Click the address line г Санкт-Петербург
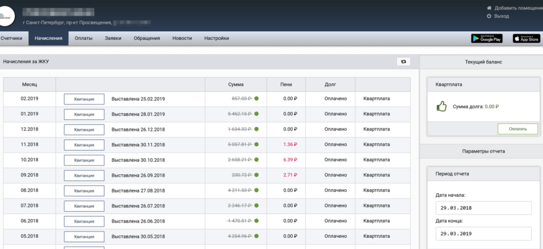The image size is (543, 249). click(67, 23)
